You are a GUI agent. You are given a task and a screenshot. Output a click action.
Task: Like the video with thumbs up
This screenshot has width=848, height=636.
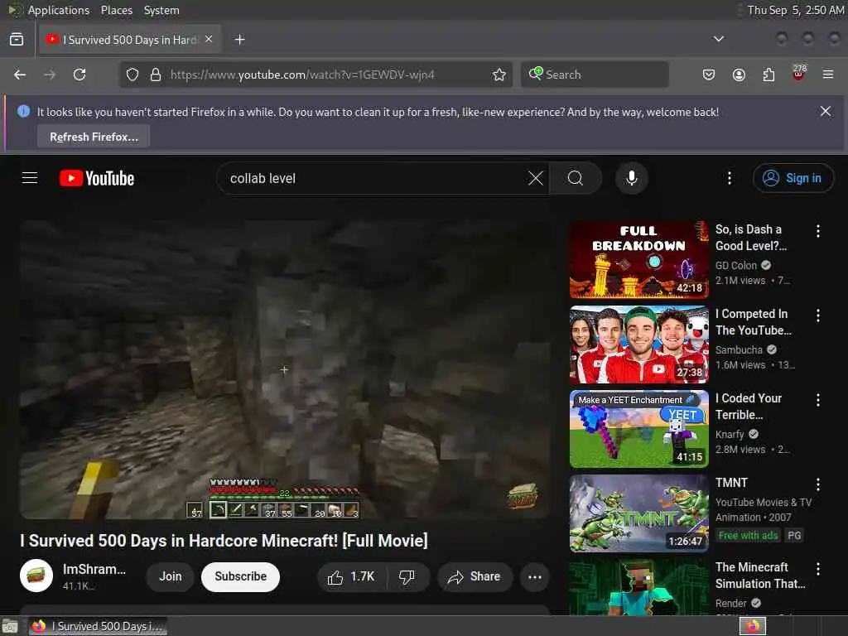tap(351, 577)
